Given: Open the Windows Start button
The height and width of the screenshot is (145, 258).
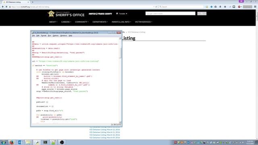Looking at the screenshot, I should coord(4,142).
